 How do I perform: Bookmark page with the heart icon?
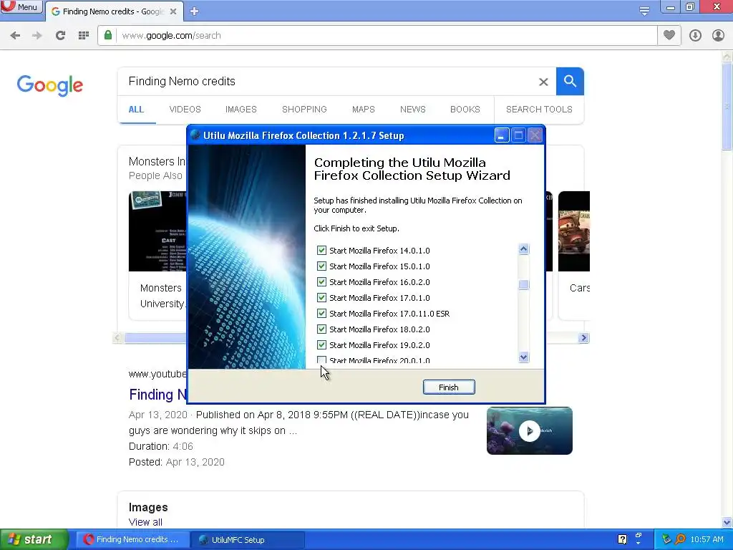[x=669, y=35]
